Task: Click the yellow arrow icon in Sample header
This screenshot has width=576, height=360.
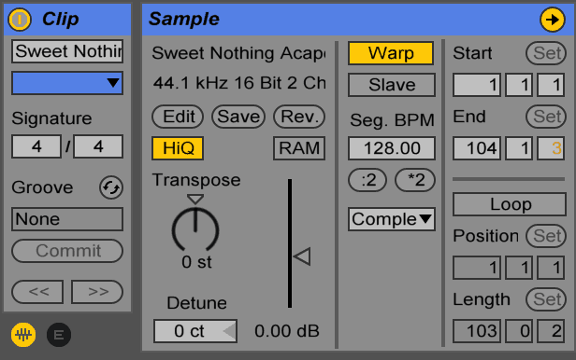Action: tap(552, 20)
